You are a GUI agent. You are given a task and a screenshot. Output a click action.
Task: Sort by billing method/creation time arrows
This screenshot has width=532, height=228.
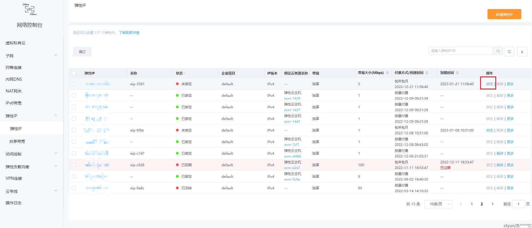point(427,73)
